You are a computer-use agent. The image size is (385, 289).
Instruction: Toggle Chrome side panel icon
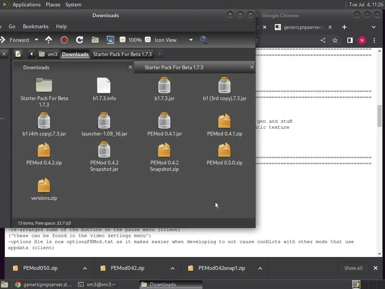pos(350,40)
